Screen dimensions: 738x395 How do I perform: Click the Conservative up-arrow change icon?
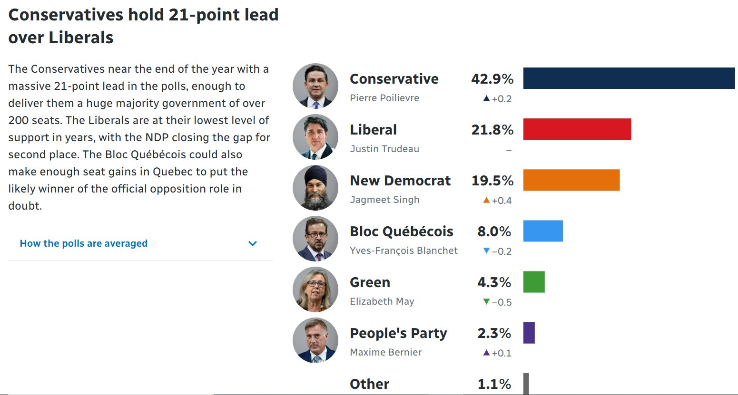486,98
